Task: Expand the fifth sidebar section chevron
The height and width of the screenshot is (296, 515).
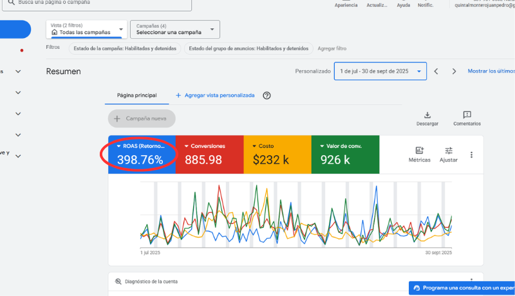Action: tap(18, 156)
